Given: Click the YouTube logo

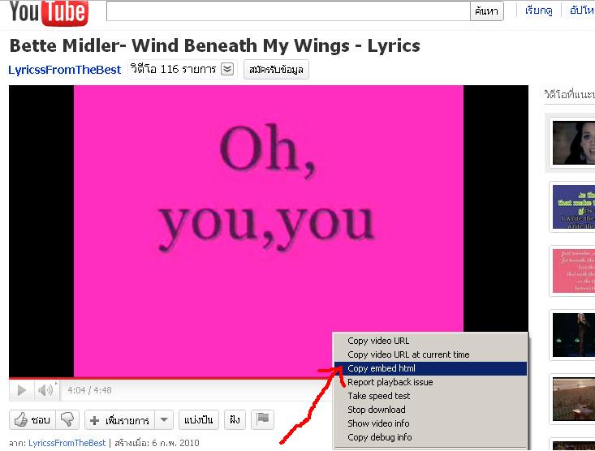Looking at the screenshot, I should click(49, 12).
